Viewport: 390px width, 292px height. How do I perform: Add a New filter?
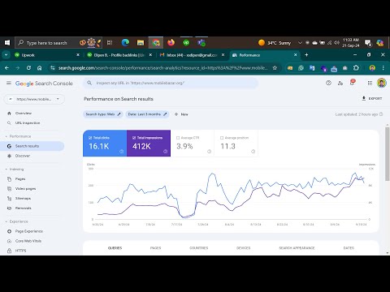coord(181,114)
